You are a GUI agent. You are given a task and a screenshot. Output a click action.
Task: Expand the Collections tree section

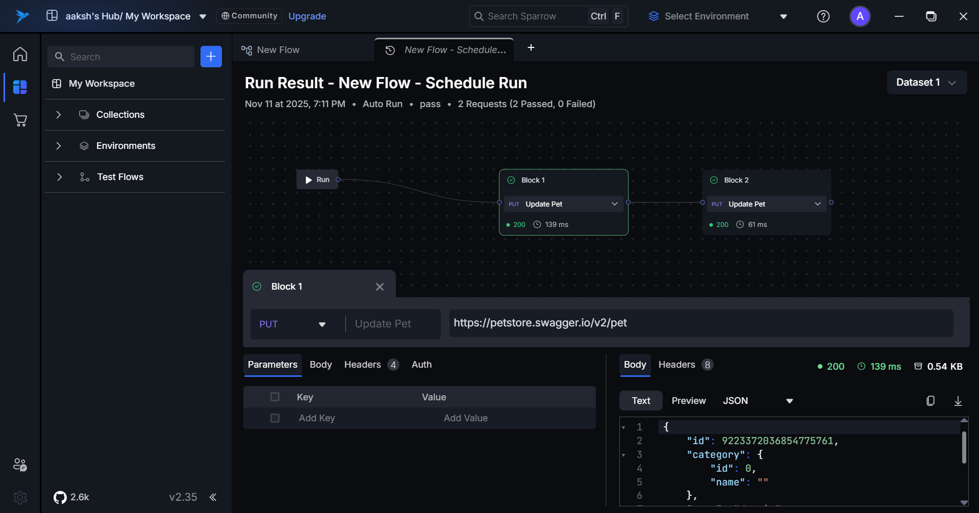[x=59, y=115]
